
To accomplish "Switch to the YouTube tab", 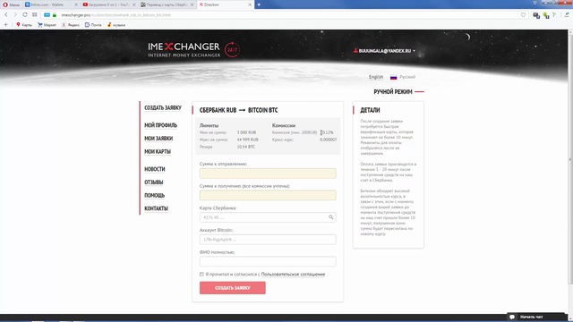I will click(106, 4).
